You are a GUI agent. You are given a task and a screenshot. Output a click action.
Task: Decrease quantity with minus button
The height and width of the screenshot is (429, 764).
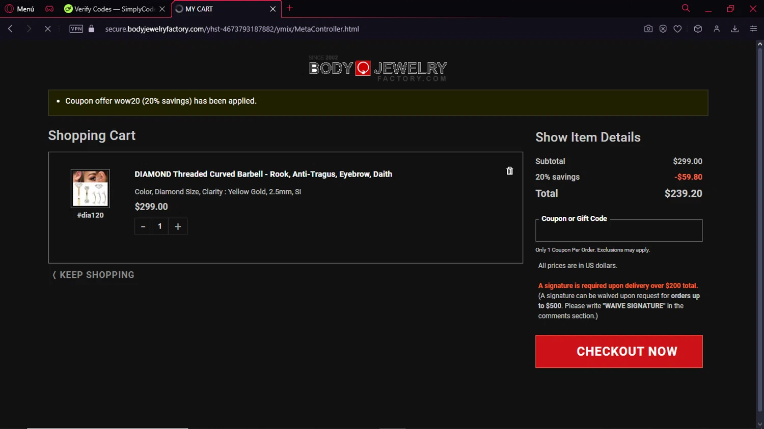[x=143, y=226]
